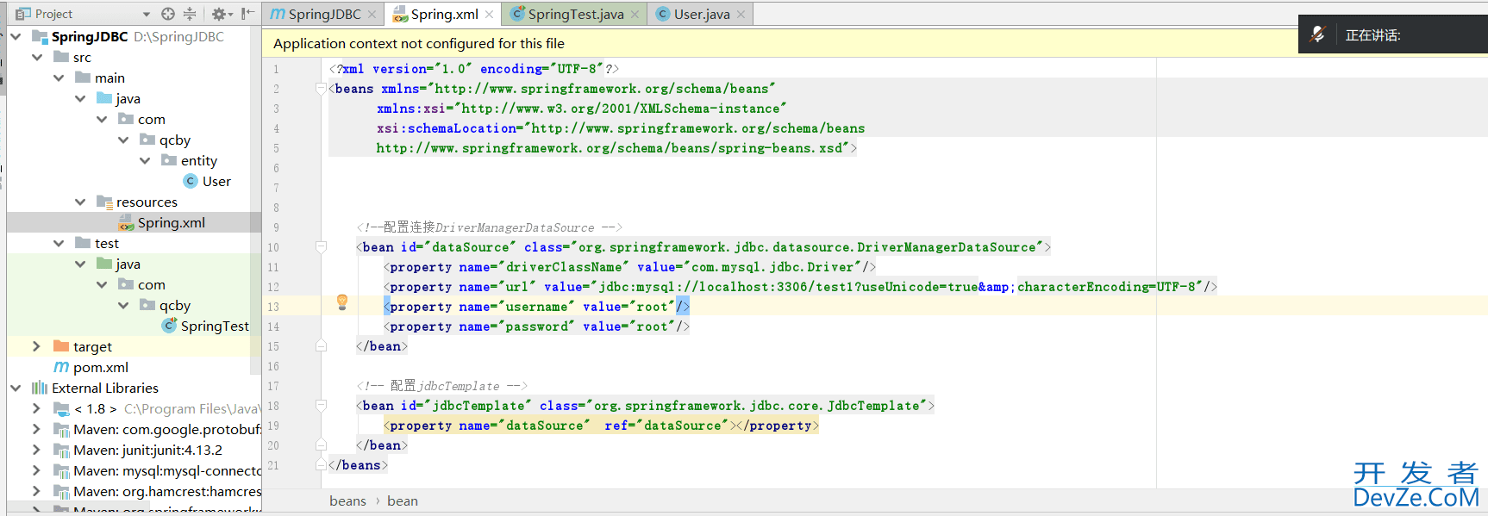
Task: Fold the dataSource bean at line 10
Action: 321,247
